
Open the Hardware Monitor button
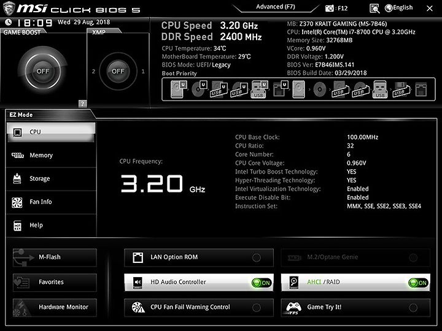pyautogui.click(x=55, y=307)
